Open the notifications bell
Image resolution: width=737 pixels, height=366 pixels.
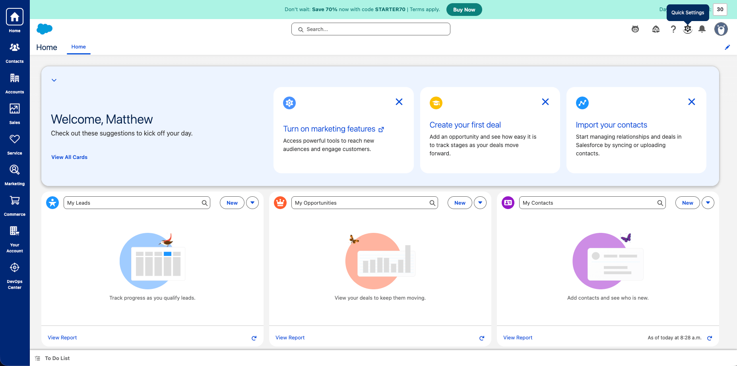click(x=702, y=29)
